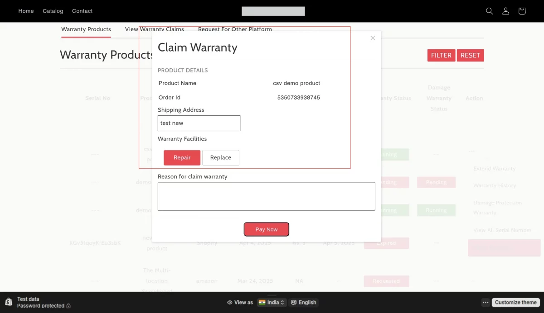Image resolution: width=544 pixels, height=313 pixels.
Task: Open the English language selector
Action: [304, 302]
